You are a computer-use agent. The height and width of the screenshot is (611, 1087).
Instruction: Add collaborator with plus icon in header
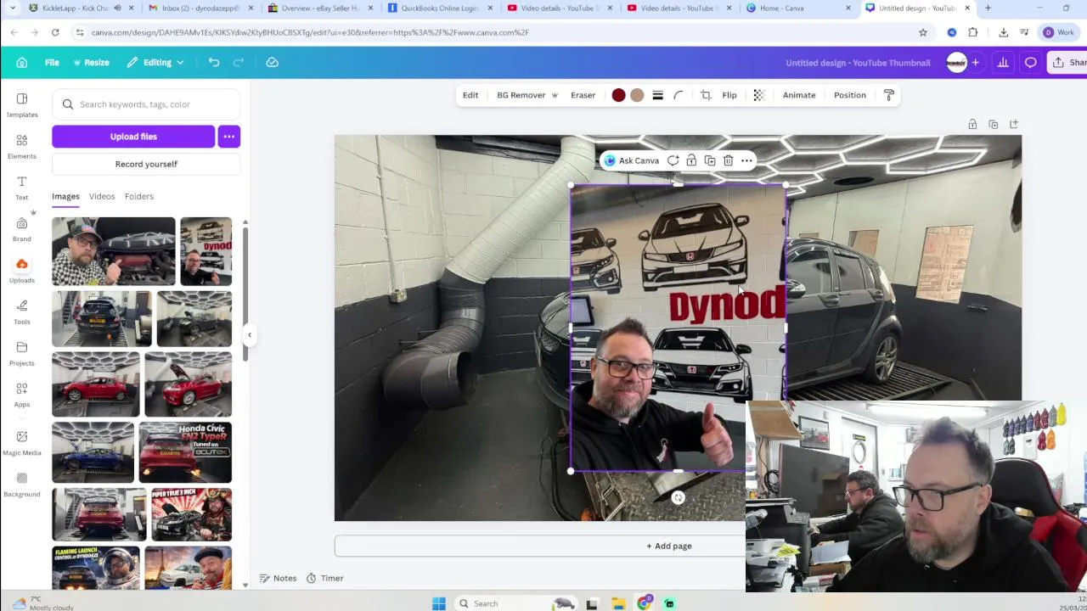pos(975,63)
